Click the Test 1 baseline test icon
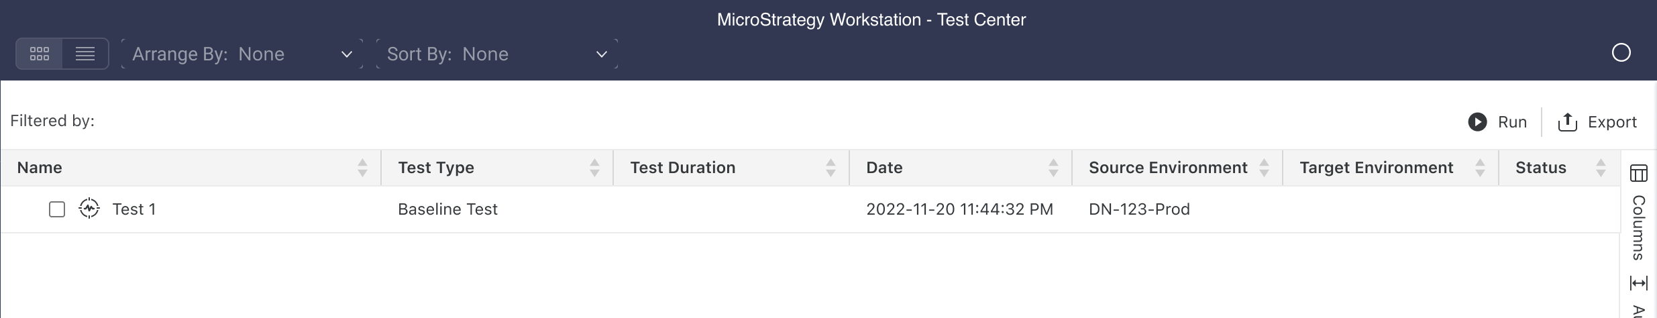 (x=89, y=209)
